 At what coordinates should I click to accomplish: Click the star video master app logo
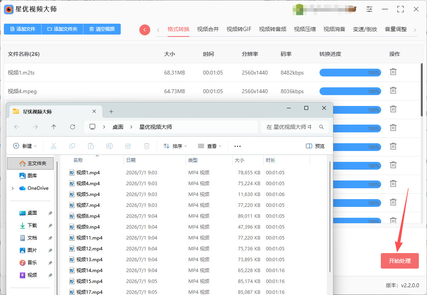point(9,10)
